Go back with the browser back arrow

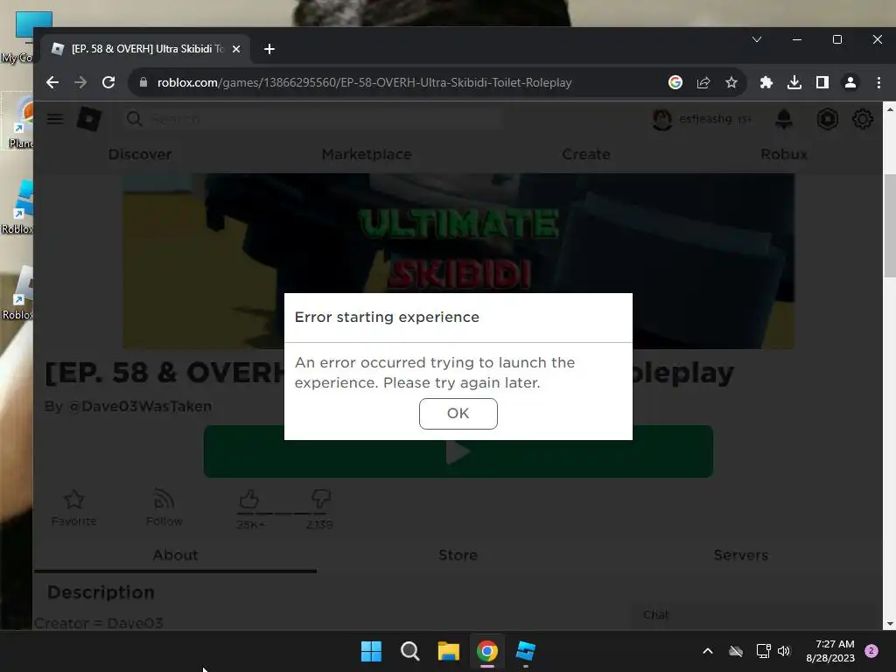click(52, 82)
